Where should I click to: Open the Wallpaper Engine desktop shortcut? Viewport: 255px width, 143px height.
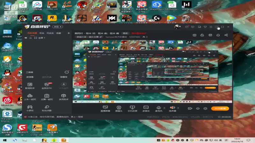coord(7,116)
